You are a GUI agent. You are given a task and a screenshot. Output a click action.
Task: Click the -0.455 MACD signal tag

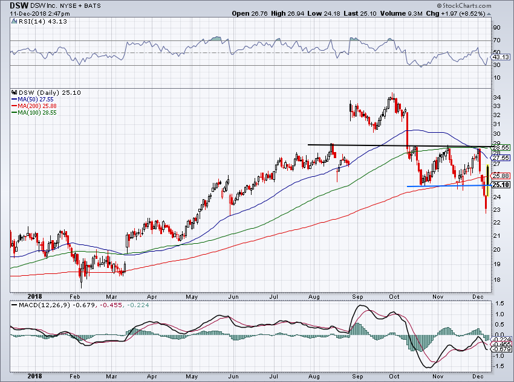coord(502,344)
